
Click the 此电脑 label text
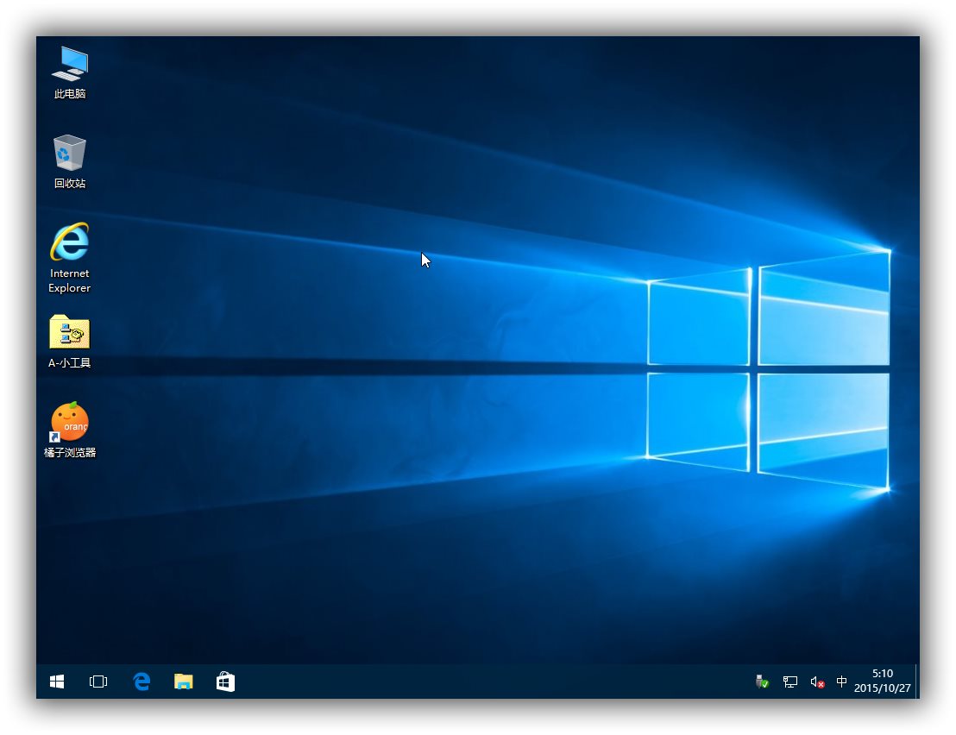[x=70, y=94]
